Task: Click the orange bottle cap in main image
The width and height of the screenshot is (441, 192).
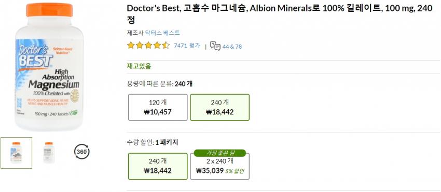Action: pos(49,9)
